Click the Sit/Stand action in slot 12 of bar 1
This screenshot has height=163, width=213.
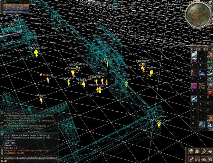210,124
